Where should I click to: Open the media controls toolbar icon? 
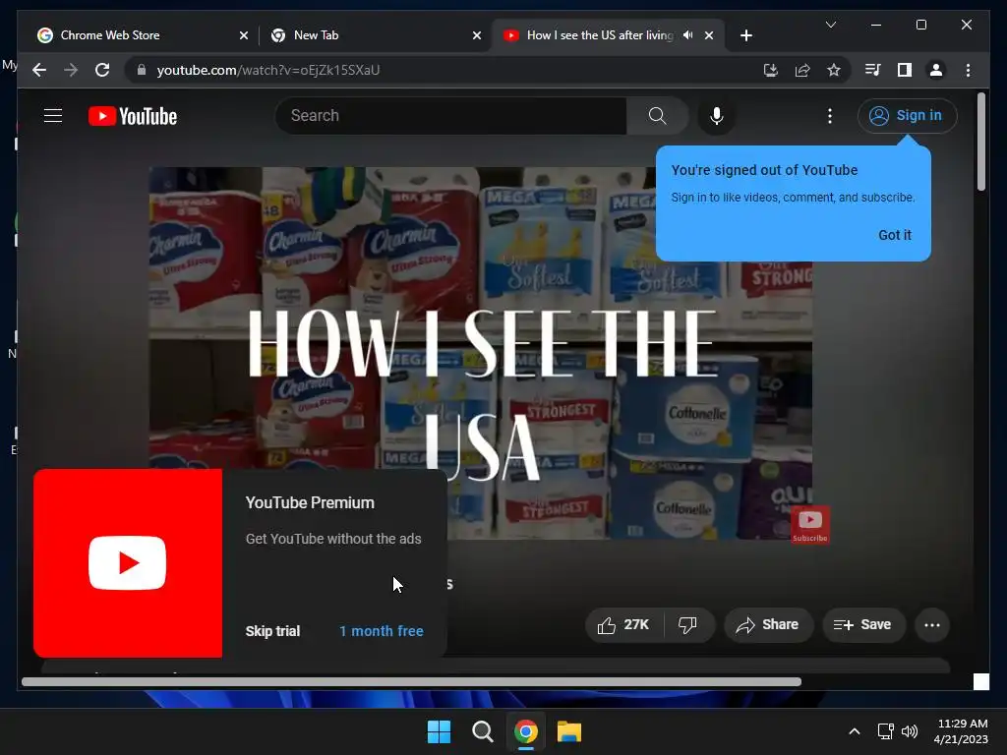click(873, 70)
